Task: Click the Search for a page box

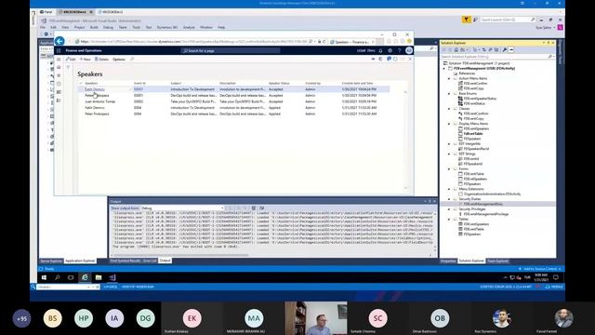Action: (231, 50)
